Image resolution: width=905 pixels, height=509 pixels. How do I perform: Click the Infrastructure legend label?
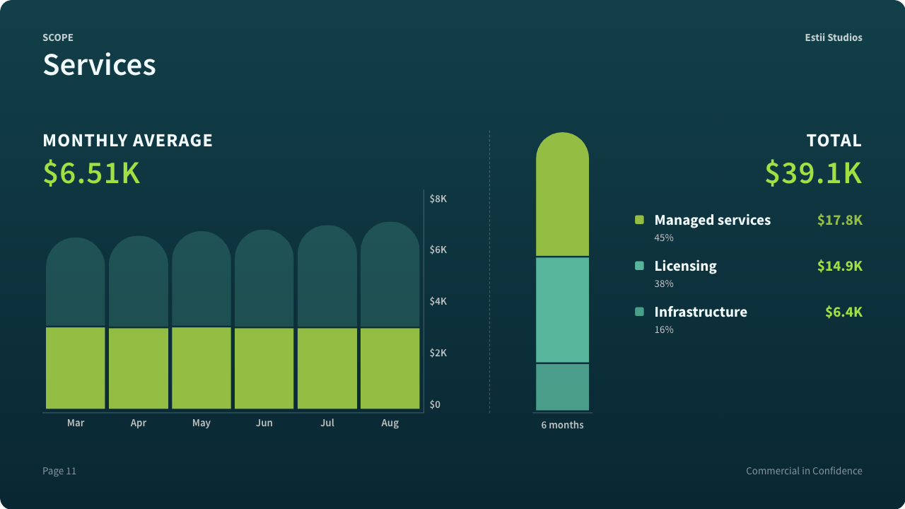pyautogui.click(x=701, y=312)
